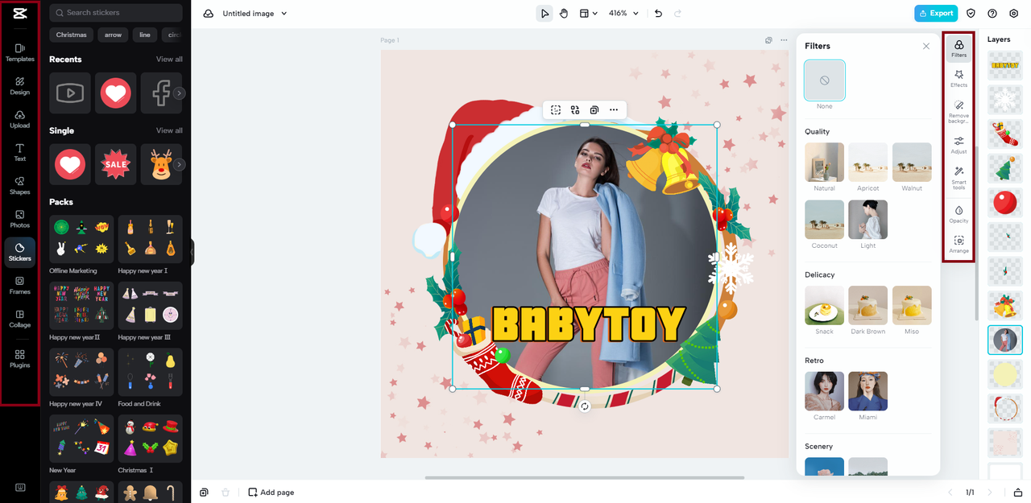
Task: Open the Plugins panel
Action: (19, 359)
